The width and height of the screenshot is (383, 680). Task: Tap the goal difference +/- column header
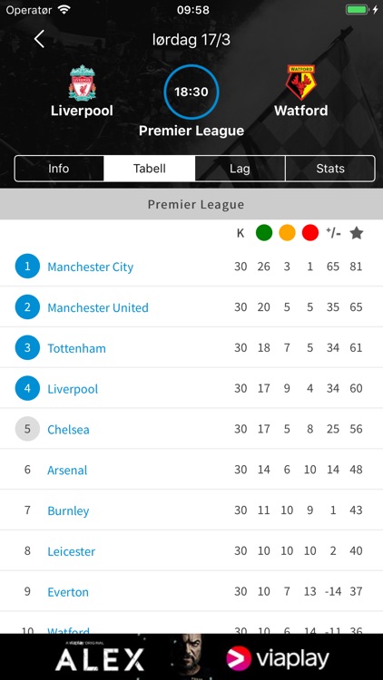[333, 233]
